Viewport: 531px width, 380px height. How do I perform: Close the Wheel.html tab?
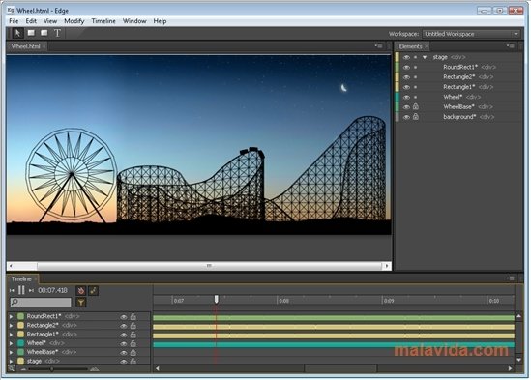(44, 46)
